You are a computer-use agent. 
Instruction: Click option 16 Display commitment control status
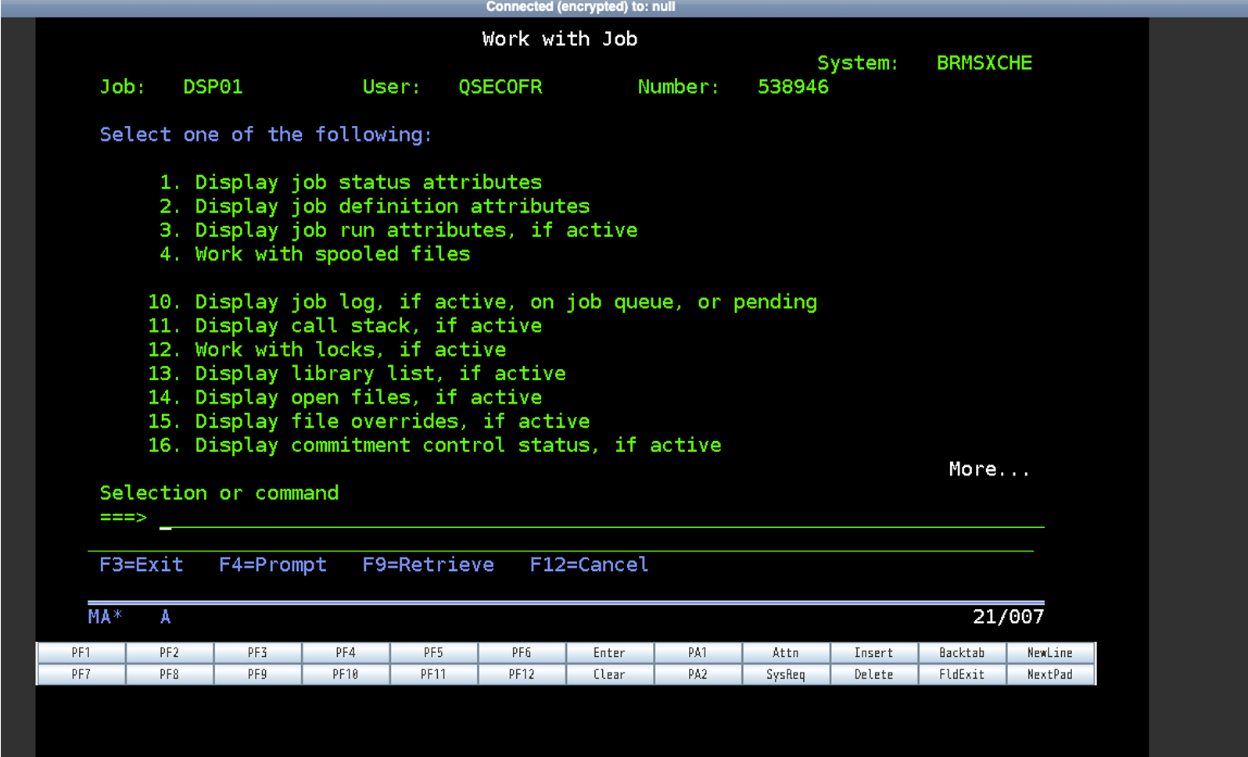coord(435,445)
